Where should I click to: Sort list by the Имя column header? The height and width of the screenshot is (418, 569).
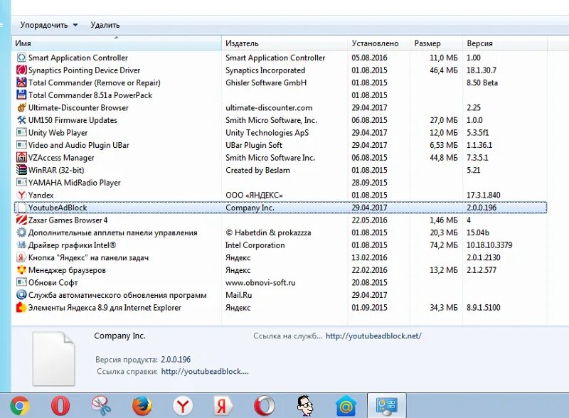pyautogui.click(x=117, y=43)
